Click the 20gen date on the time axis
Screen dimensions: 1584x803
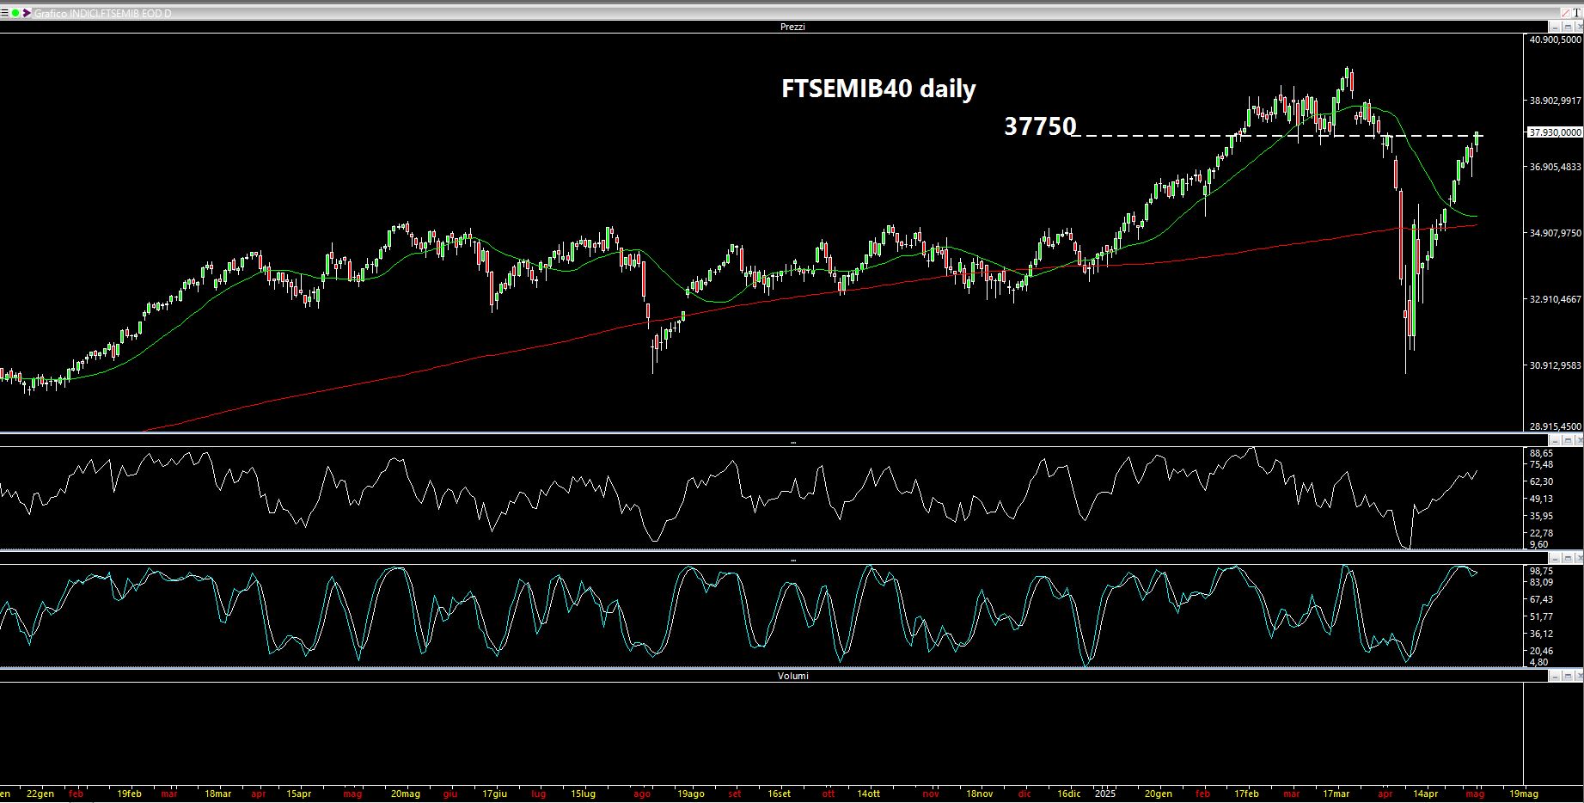pyautogui.click(x=1159, y=794)
